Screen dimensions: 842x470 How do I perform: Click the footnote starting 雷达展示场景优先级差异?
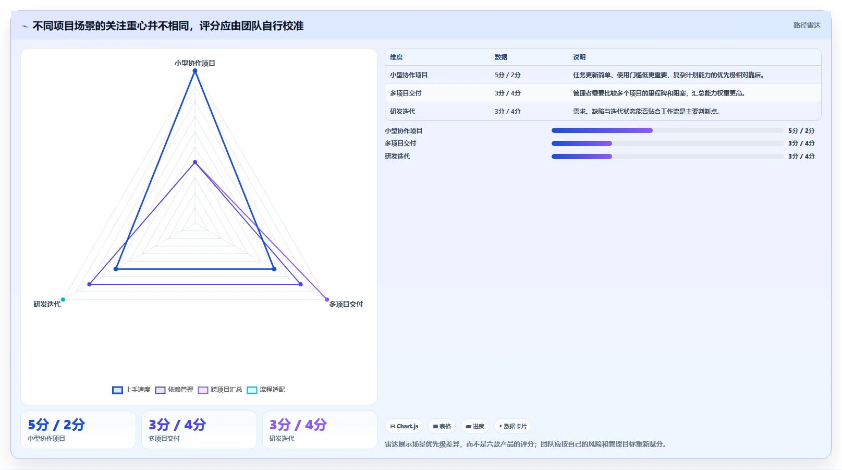coord(527,444)
